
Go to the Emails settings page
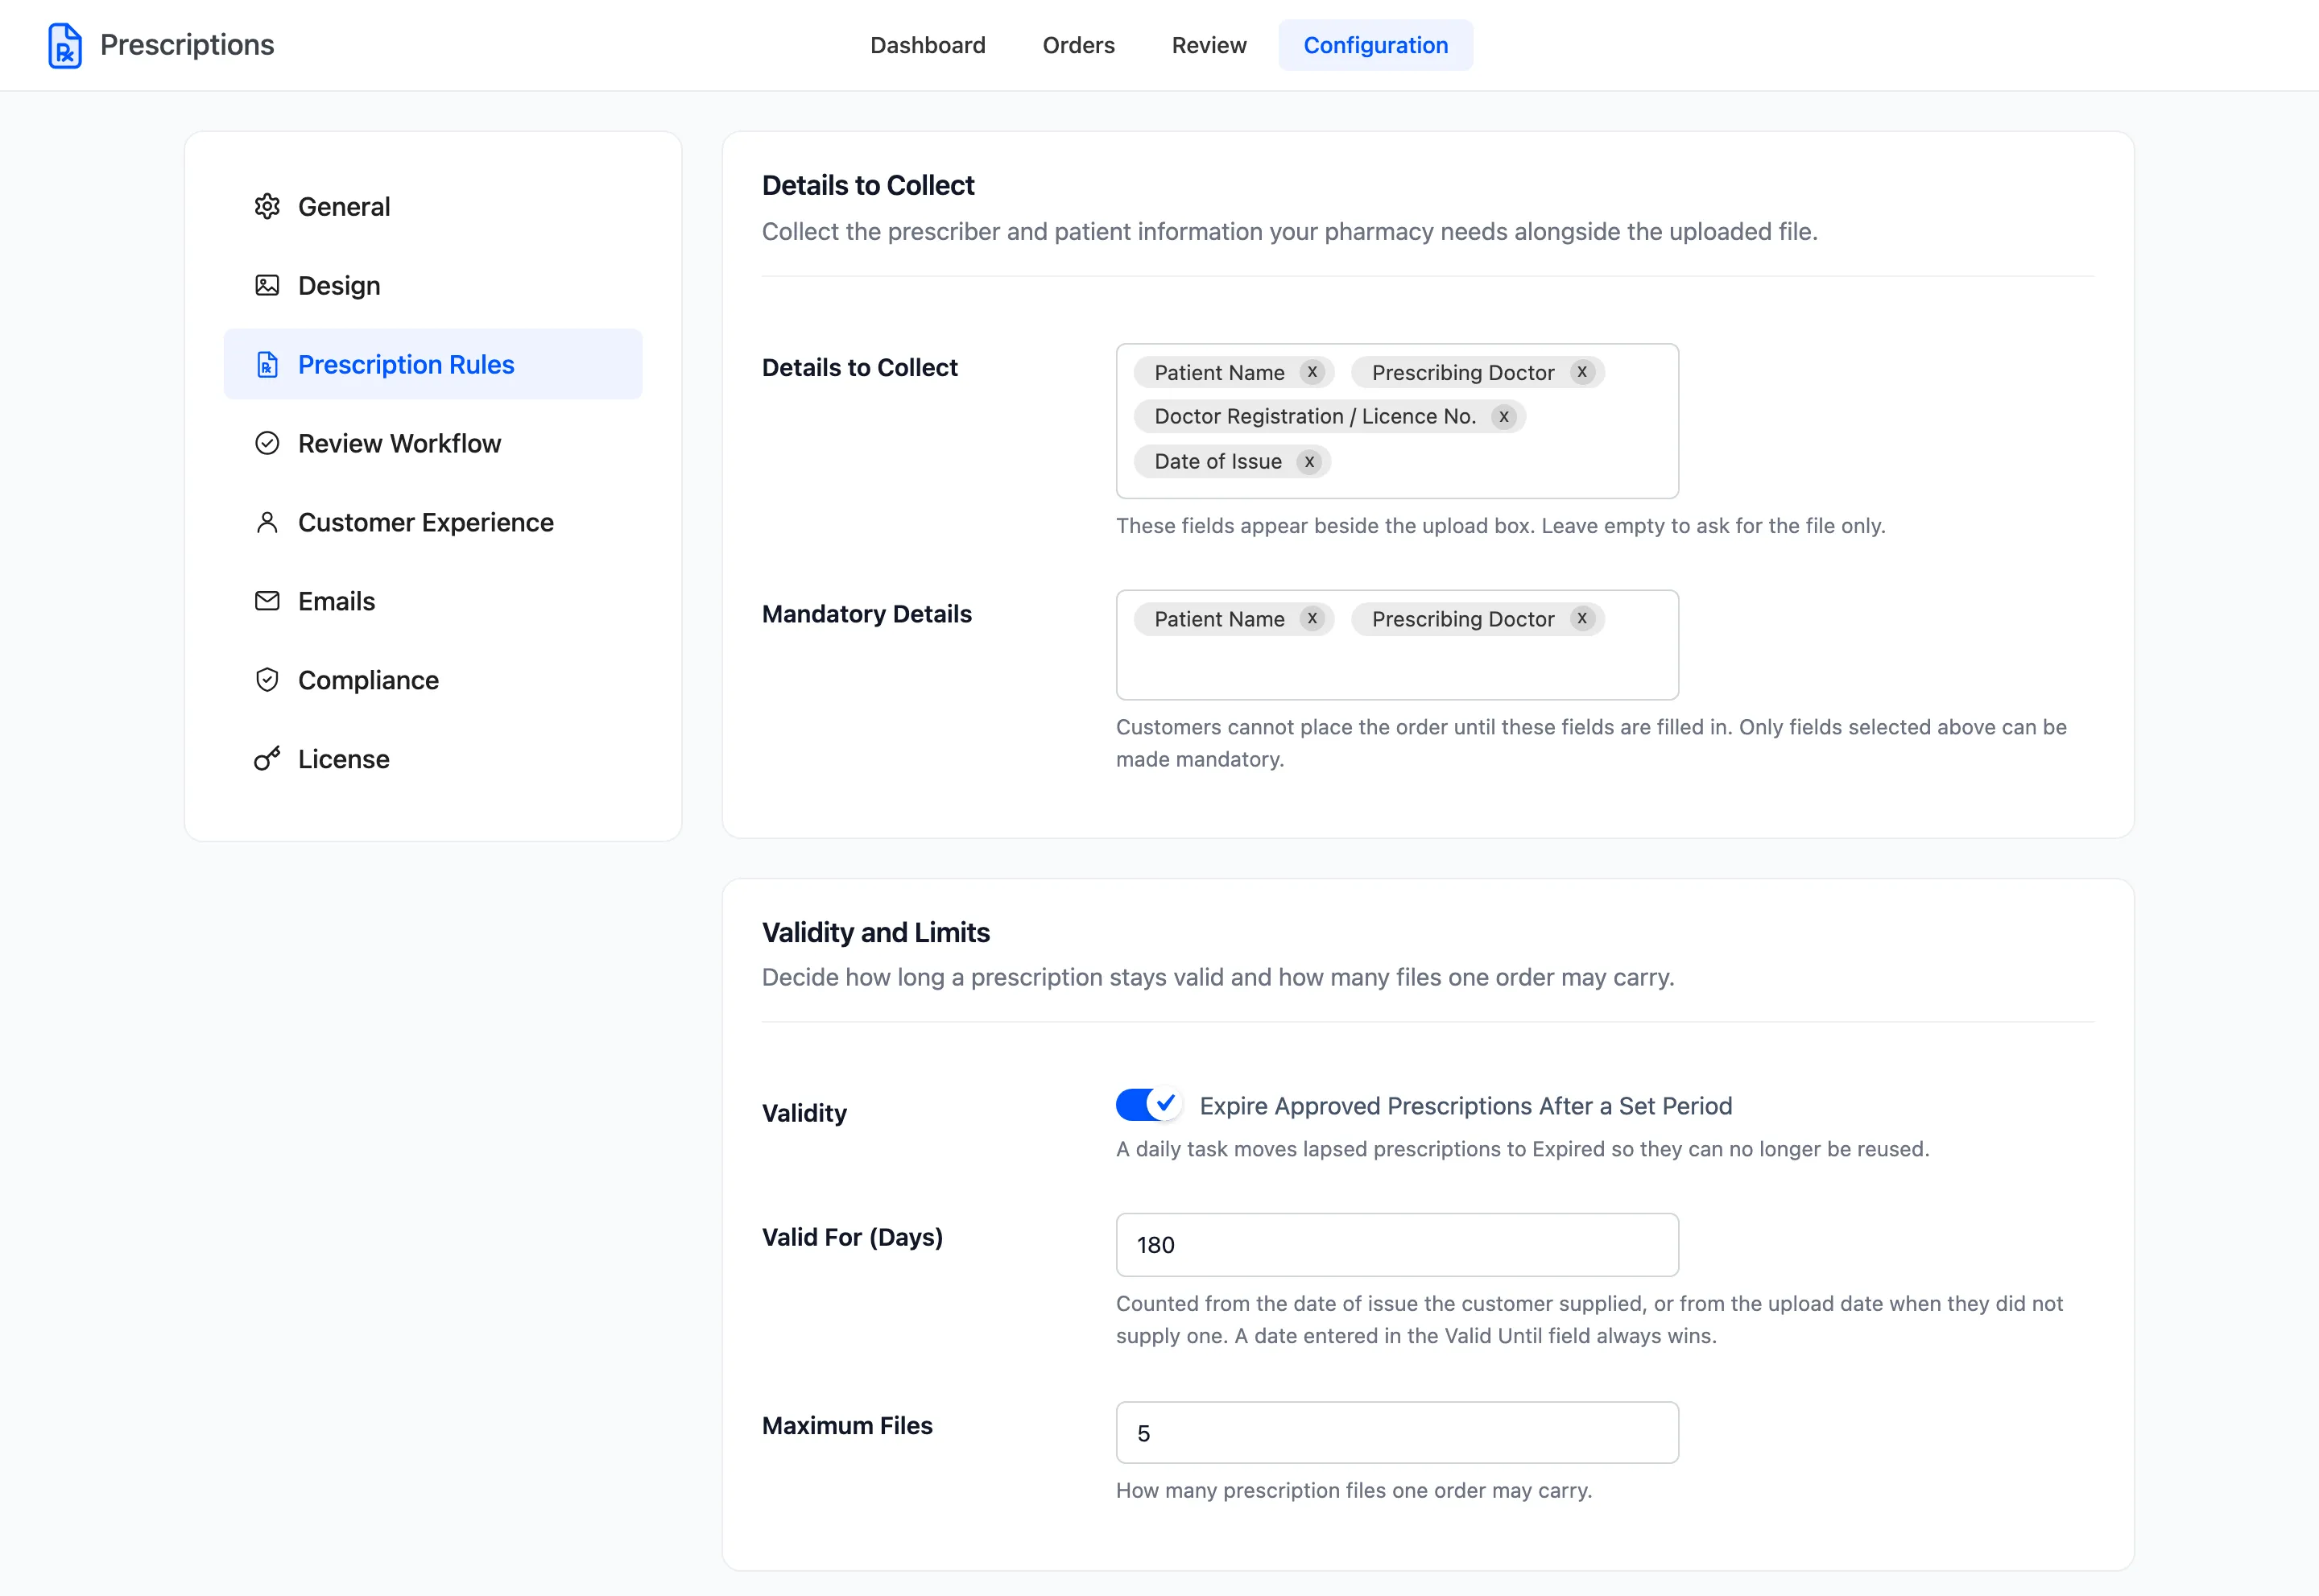pyautogui.click(x=433, y=601)
